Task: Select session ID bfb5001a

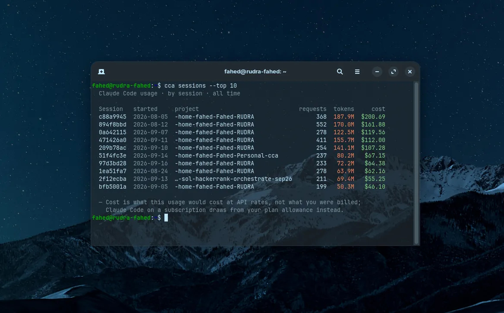Action: [x=113, y=187]
